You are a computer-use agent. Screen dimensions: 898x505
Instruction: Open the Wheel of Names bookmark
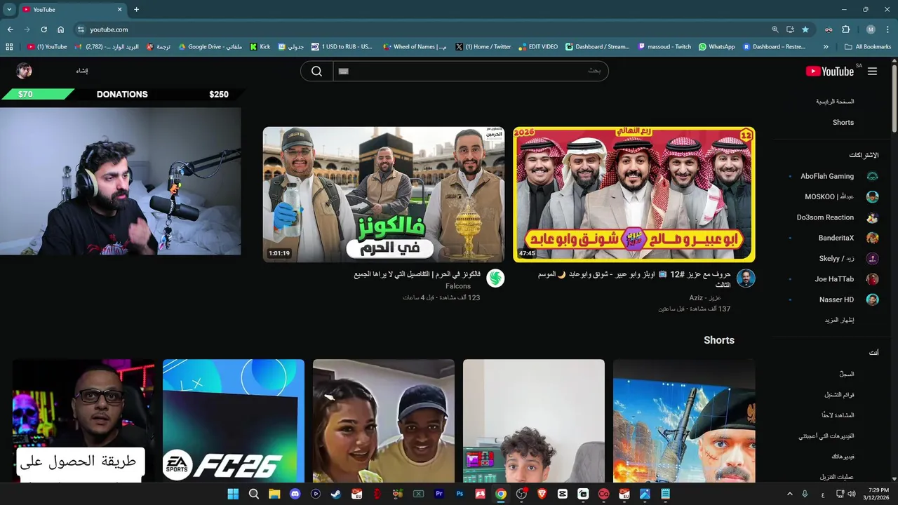click(x=415, y=47)
